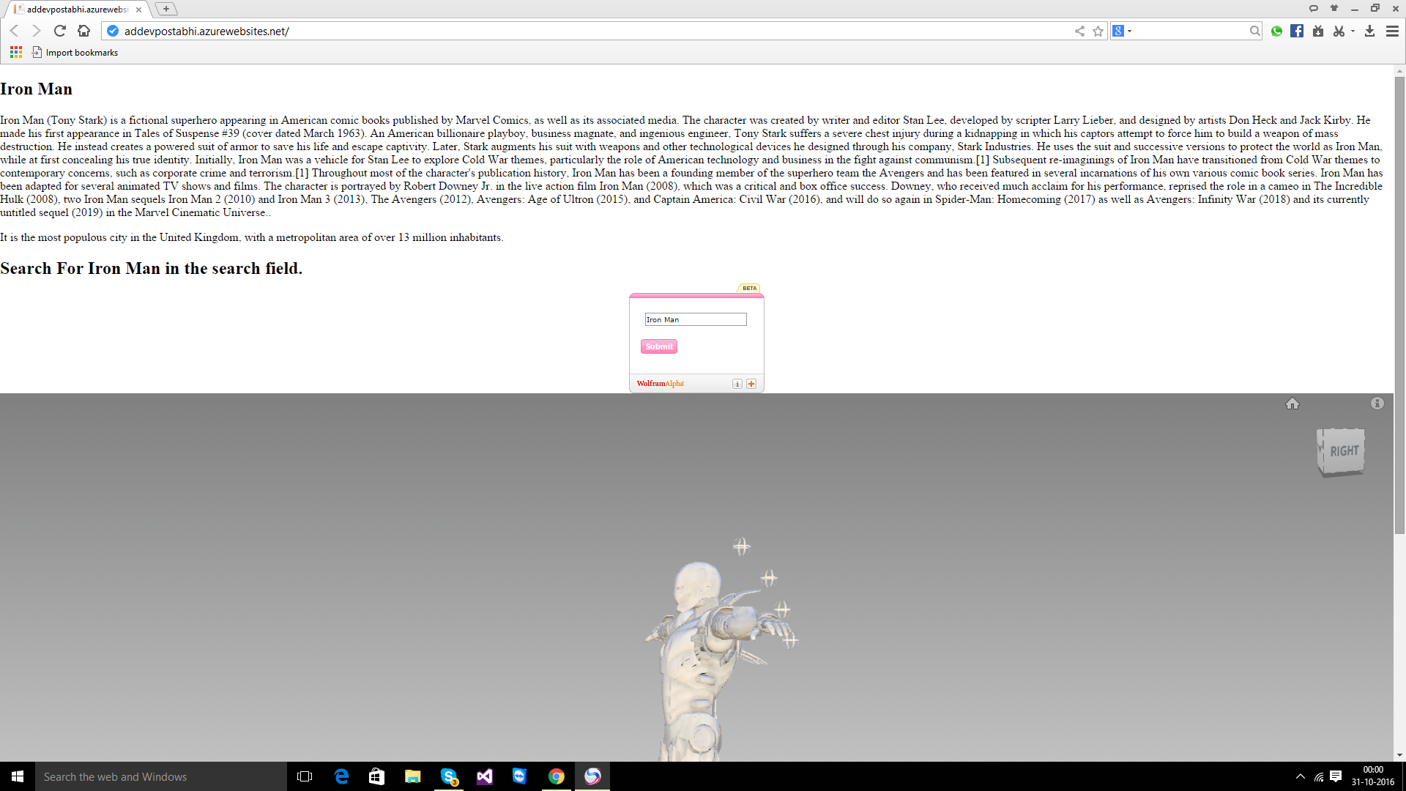Click the Import bookmarks link
Image resolution: width=1406 pixels, height=791 pixels.
pos(81,53)
